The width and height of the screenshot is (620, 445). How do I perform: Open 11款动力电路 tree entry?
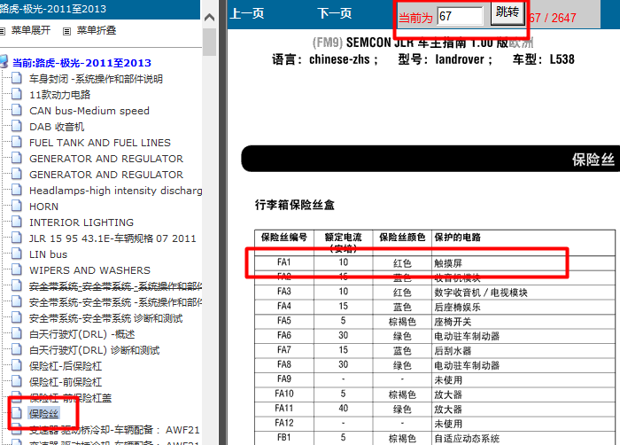pyautogui.click(x=59, y=95)
